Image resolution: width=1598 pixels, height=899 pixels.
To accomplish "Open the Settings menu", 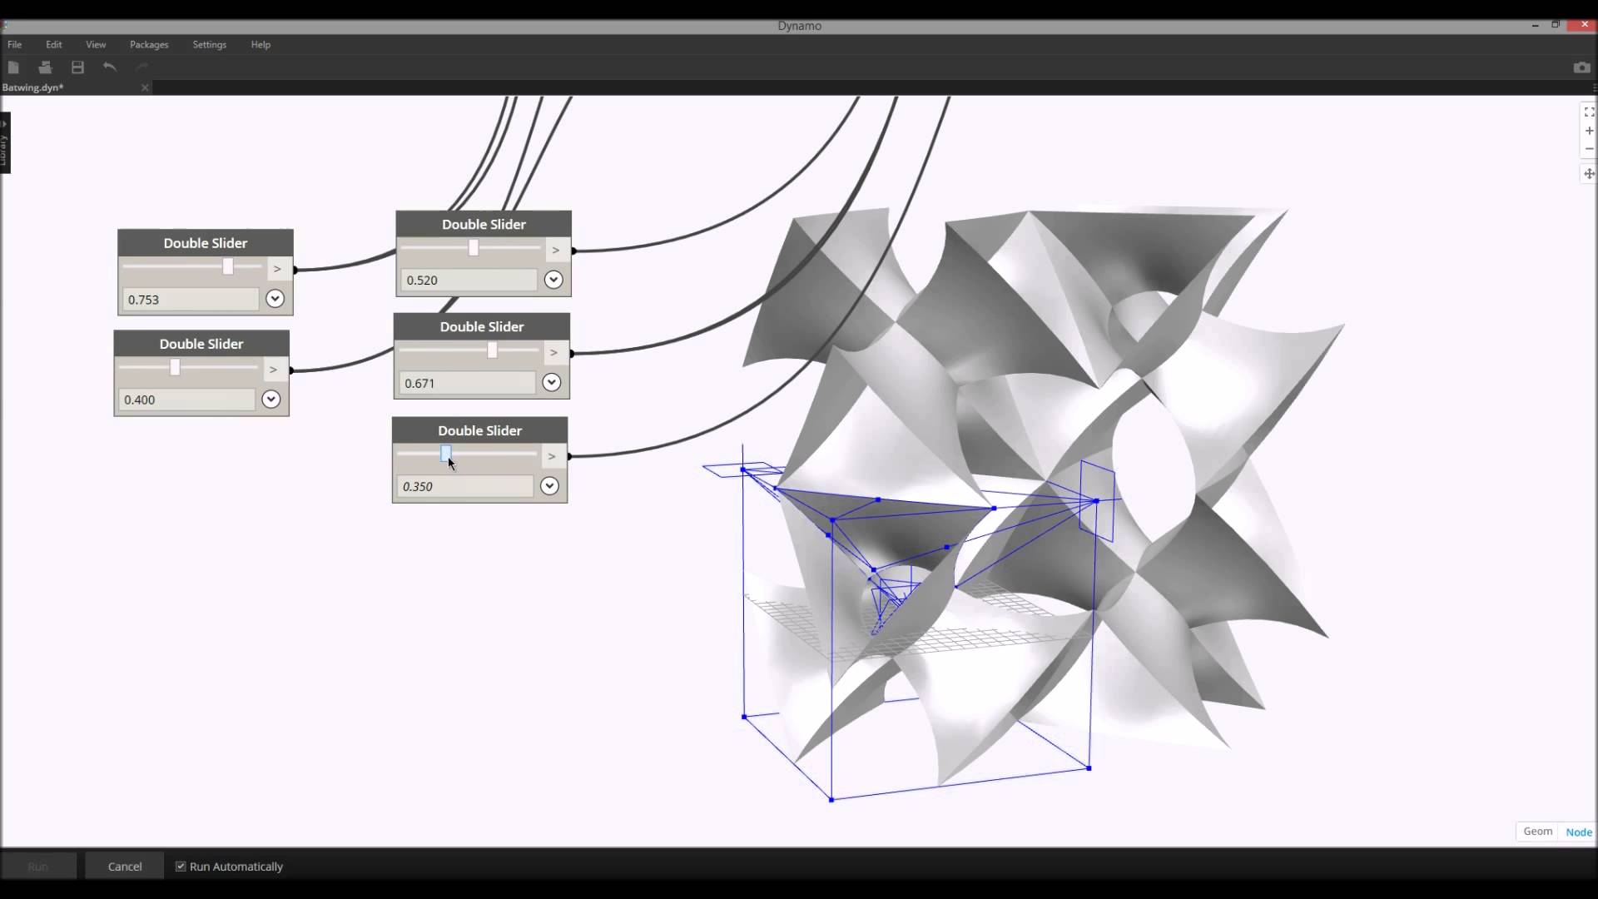I will (x=209, y=44).
